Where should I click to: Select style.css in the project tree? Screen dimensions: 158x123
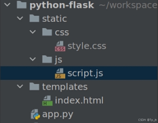[87, 46]
